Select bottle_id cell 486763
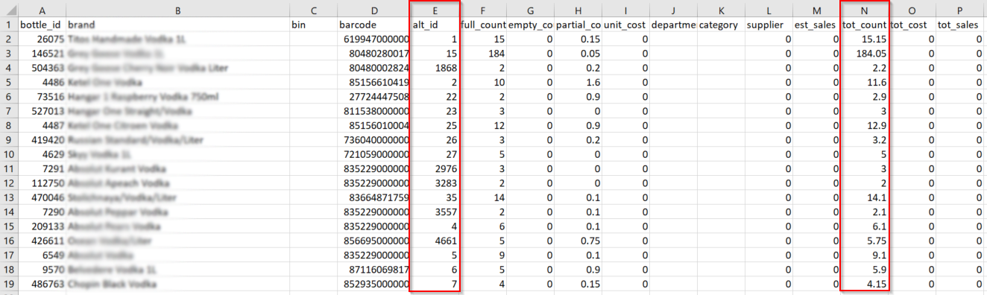Image resolution: width=987 pixels, height=295 pixels. (x=42, y=284)
